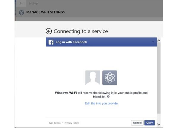Click the scrollbar down arrow
178x128 pixels.
pyautogui.click(x=159, y=124)
